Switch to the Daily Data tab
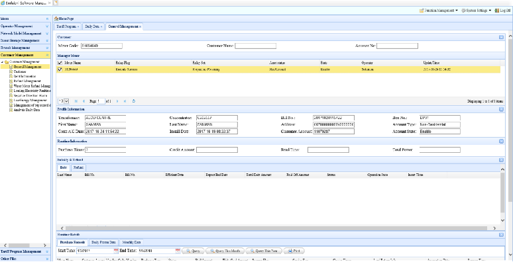This screenshot has height=262, width=513. coord(93,26)
